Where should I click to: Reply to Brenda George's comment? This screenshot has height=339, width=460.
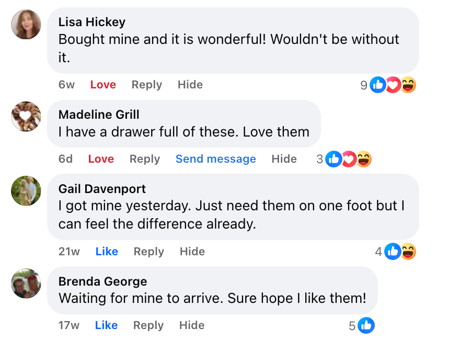(148, 325)
